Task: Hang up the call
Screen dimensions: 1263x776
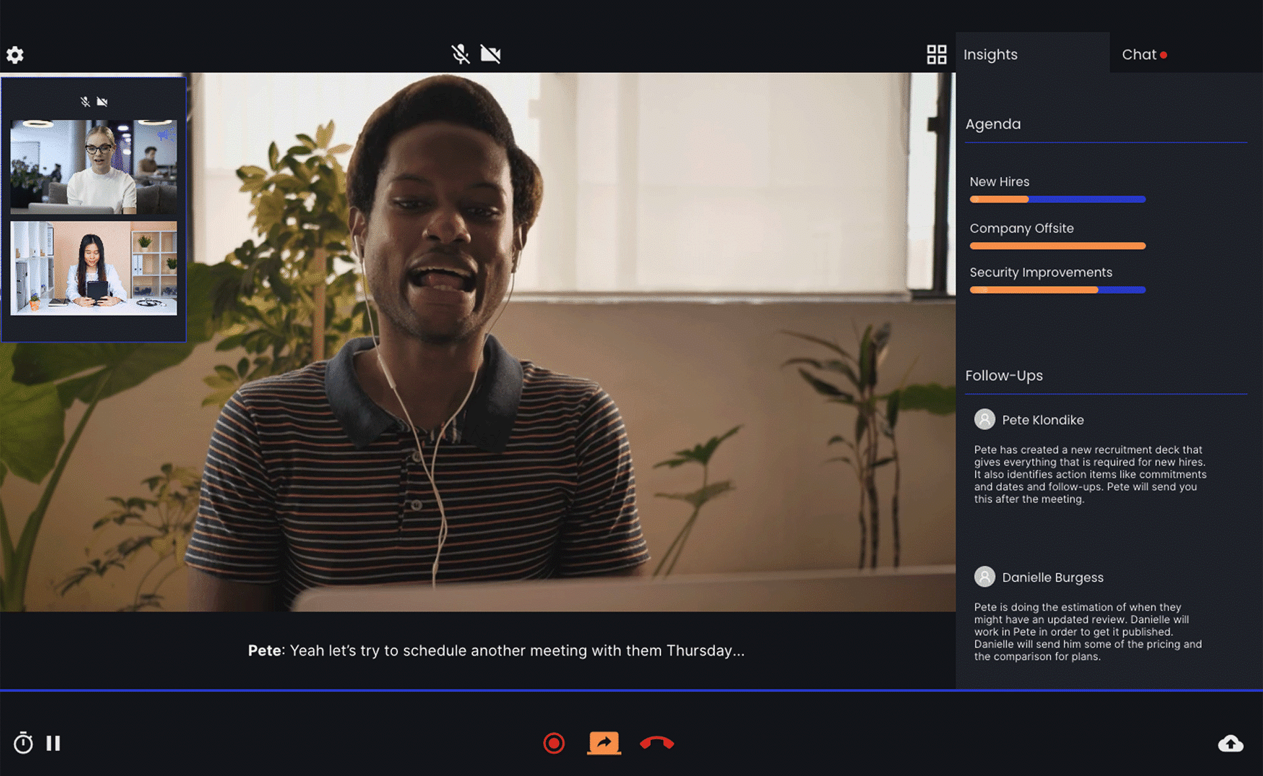Action: pyautogui.click(x=656, y=743)
